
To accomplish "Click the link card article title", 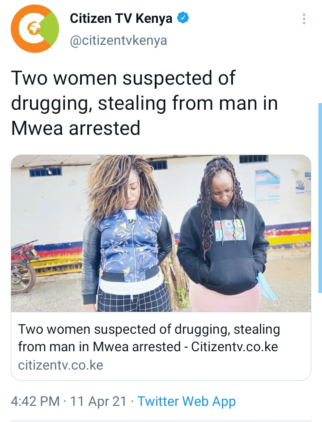I will coord(149,338).
